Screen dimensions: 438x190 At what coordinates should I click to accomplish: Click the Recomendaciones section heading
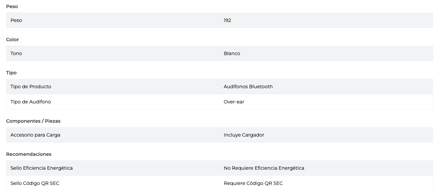29,154
